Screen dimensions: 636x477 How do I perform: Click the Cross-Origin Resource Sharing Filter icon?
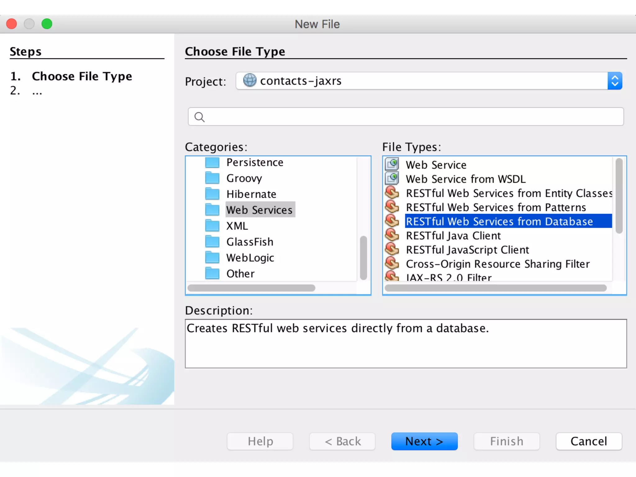[x=392, y=264]
